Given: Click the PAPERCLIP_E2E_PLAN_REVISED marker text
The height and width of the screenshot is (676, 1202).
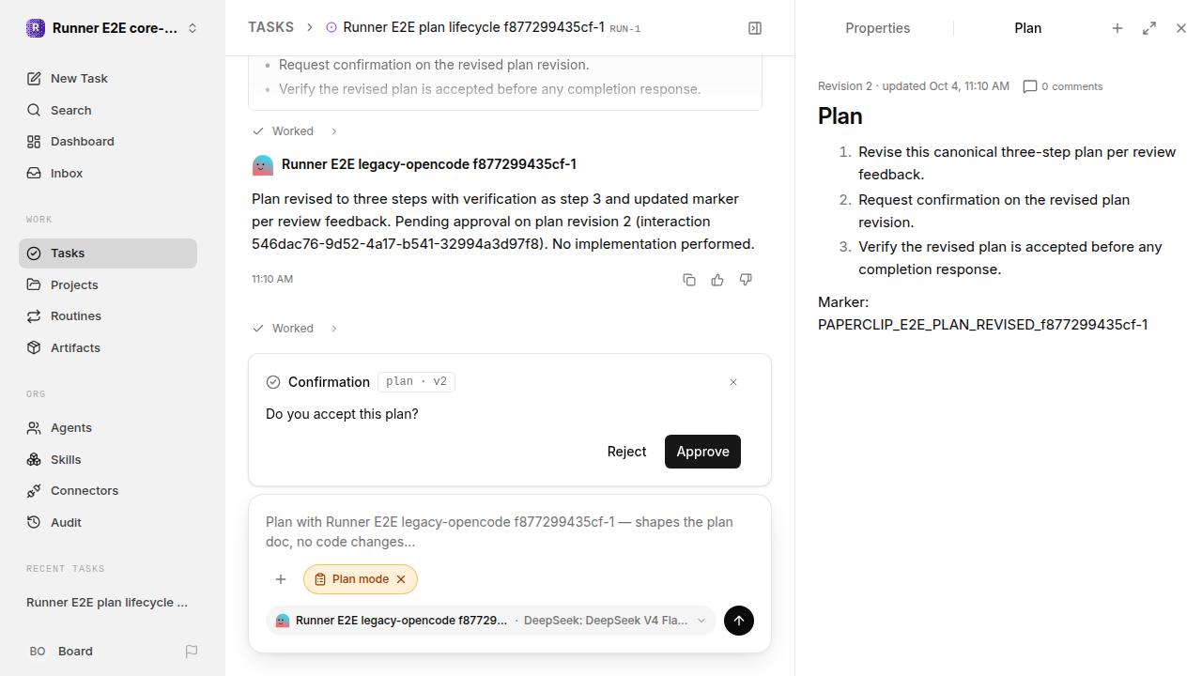Looking at the screenshot, I should coord(982,325).
